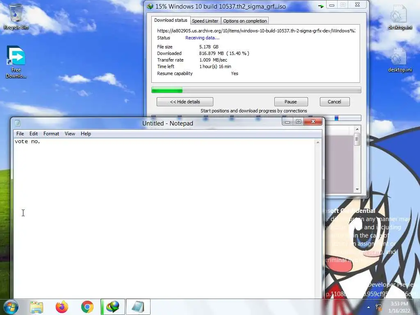The image size is (420, 315).
Task: Click the 1.009 MB/sec transfer rate
Action: point(213,60)
